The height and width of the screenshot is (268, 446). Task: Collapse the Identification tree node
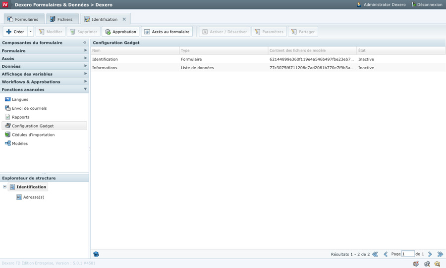tap(5, 187)
